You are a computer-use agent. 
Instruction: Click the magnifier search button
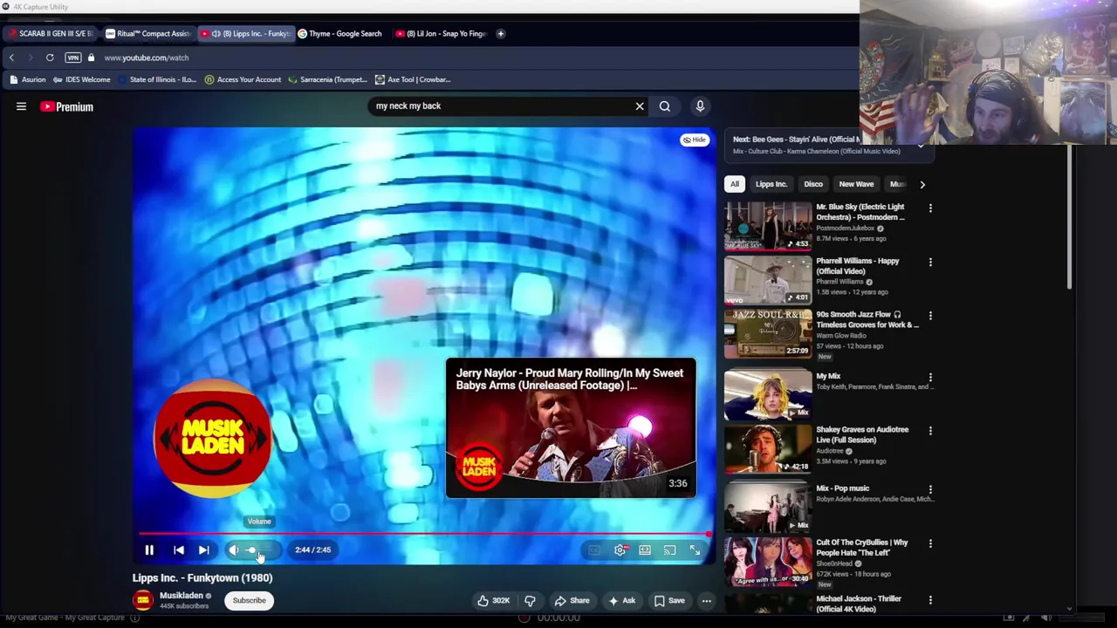pyautogui.click(x=665, y=106)
